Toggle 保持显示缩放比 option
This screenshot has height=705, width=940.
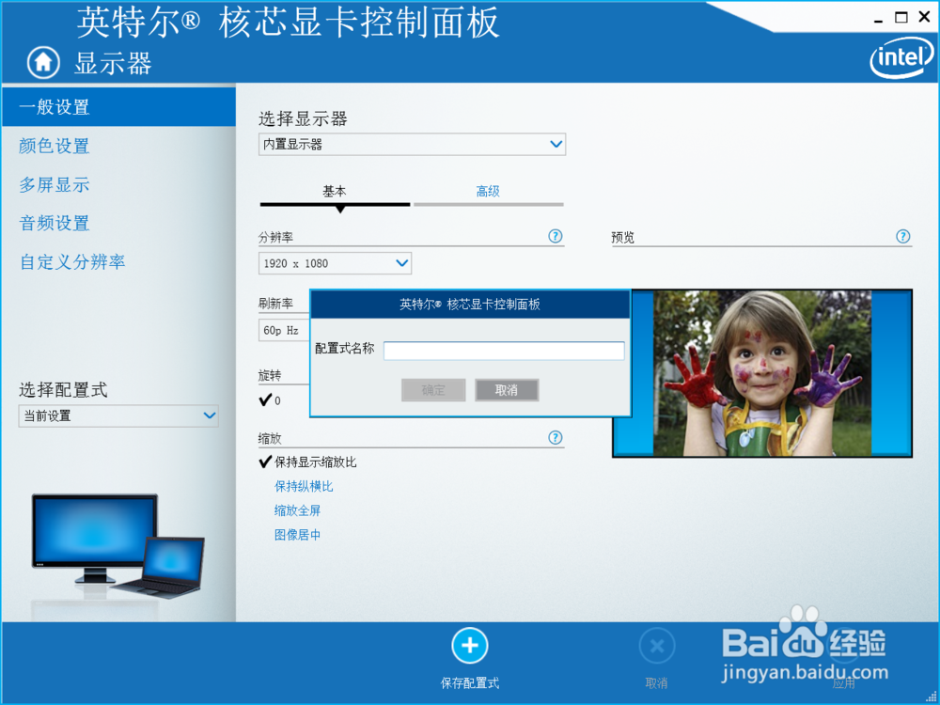click(307, 462)
